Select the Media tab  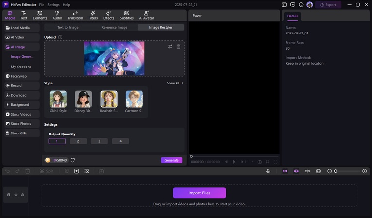pos(10,16)
